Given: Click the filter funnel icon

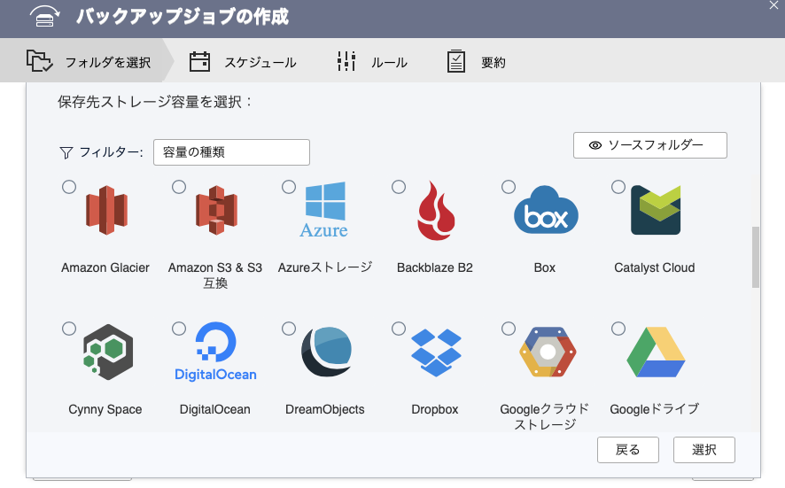Looking at the screenshot, I should click(x=66, y=152).
